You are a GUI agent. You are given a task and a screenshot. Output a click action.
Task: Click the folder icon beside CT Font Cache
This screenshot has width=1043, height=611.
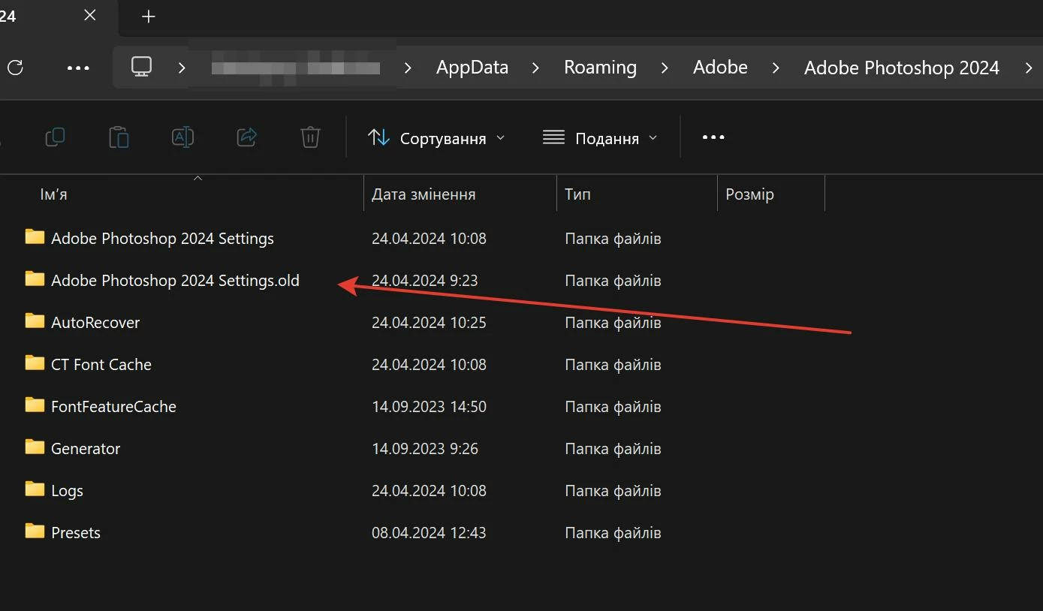pos(35,363)
